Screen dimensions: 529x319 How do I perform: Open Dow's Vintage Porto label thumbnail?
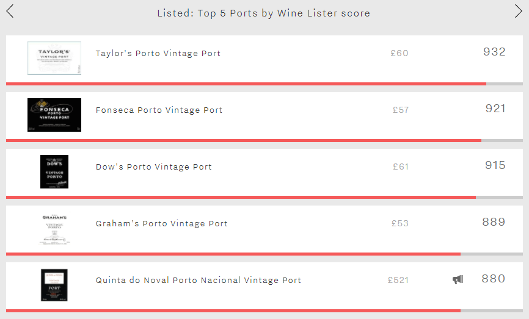click(x=54, y=171)
